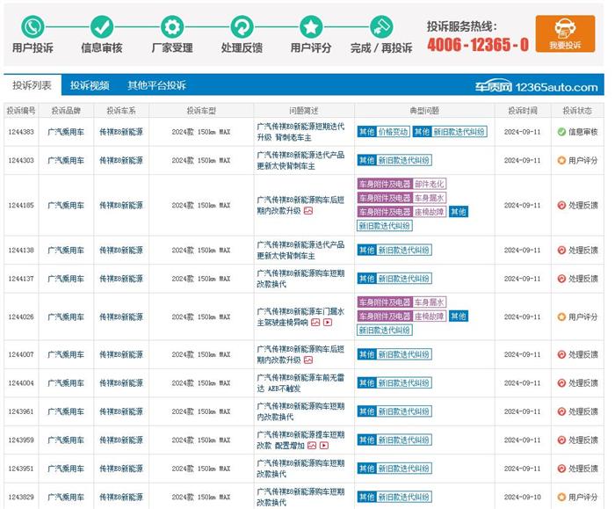This screenshot has width=615, height=509.
Task: Click the 座椅故障 tag in row 1244026
Action: pyautogui.click(x=430, y=316)
